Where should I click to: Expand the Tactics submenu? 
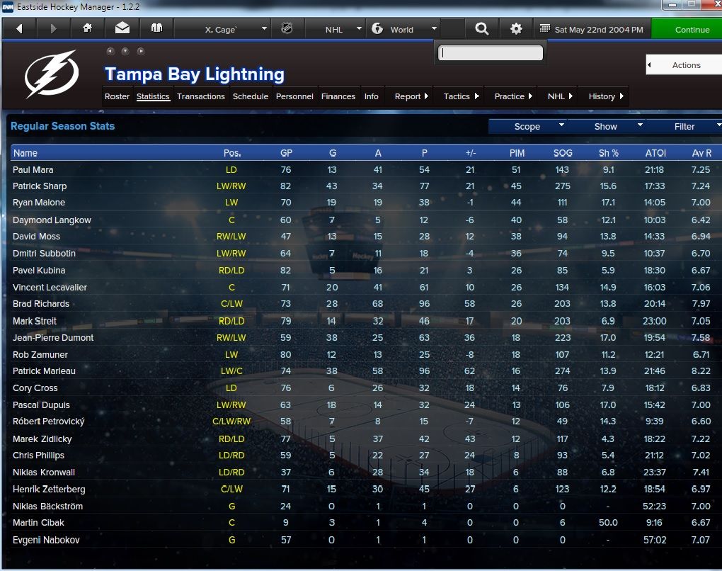[x=461, y=96]
